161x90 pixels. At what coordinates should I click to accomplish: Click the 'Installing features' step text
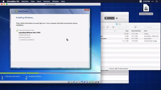click(x=25, y=35)
